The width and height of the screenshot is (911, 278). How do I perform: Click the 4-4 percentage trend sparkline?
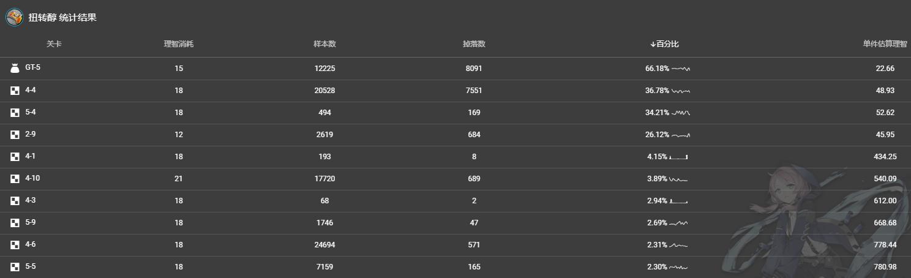pos(681,91)
